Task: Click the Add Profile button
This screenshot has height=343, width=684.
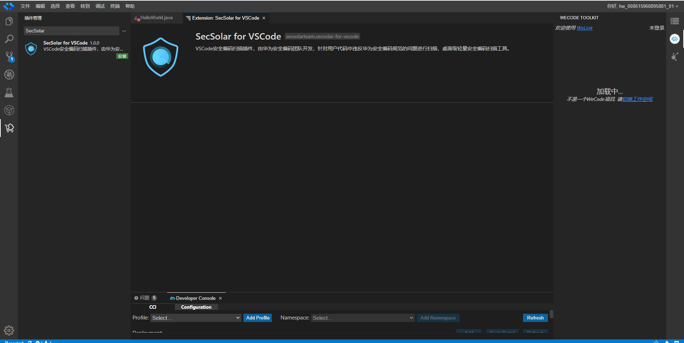Action: [258, 318]
